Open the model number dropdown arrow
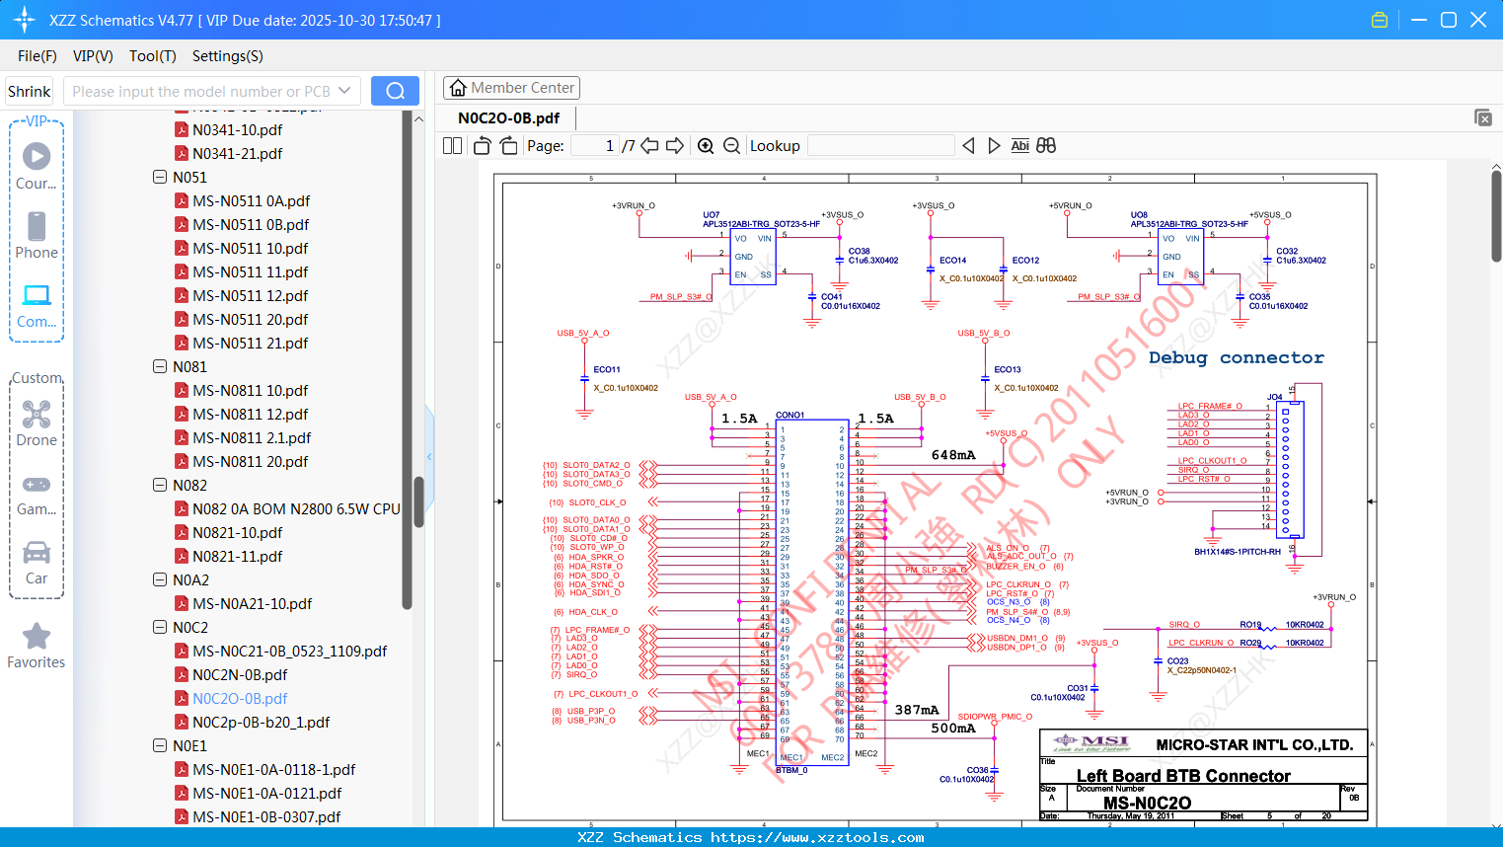This screenshot has width=1503, height=847. pos(344,91)
